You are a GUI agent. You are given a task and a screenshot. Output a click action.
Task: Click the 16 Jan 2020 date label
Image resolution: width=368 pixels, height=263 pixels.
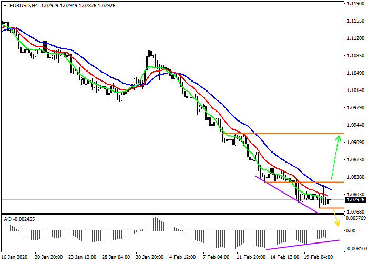[x=14, y=258]
